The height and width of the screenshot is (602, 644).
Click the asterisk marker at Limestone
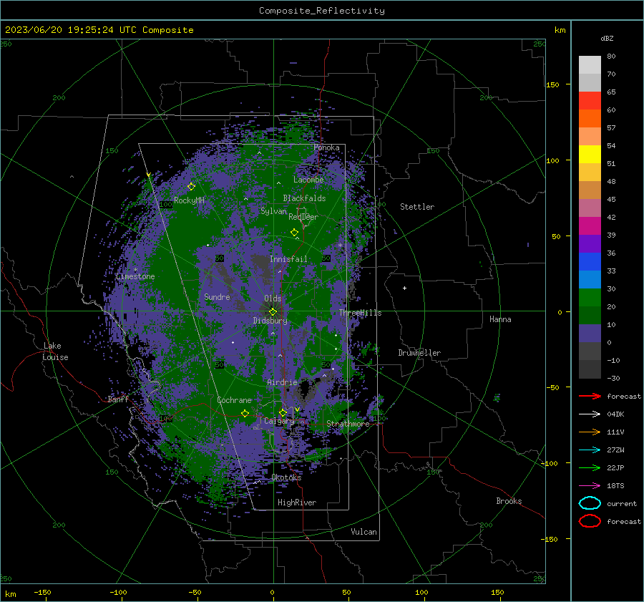135,270
